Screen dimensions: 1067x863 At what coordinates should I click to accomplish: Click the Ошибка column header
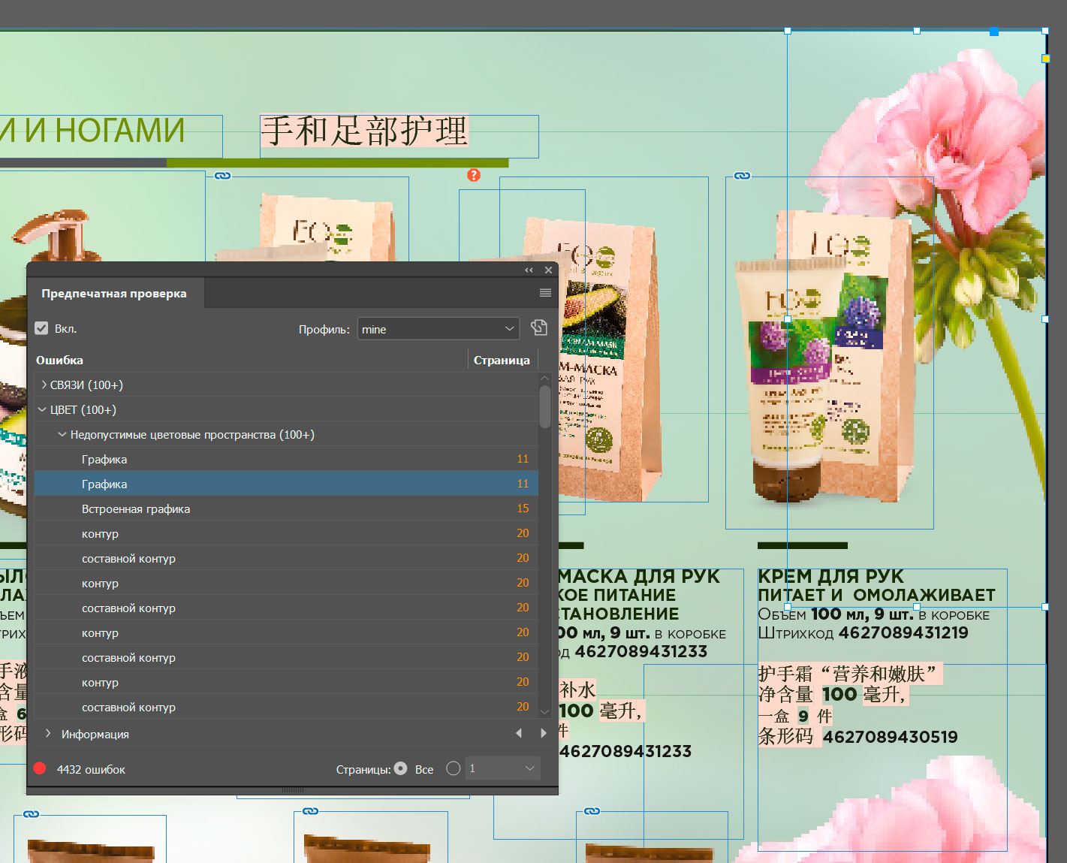pos(60,360)
